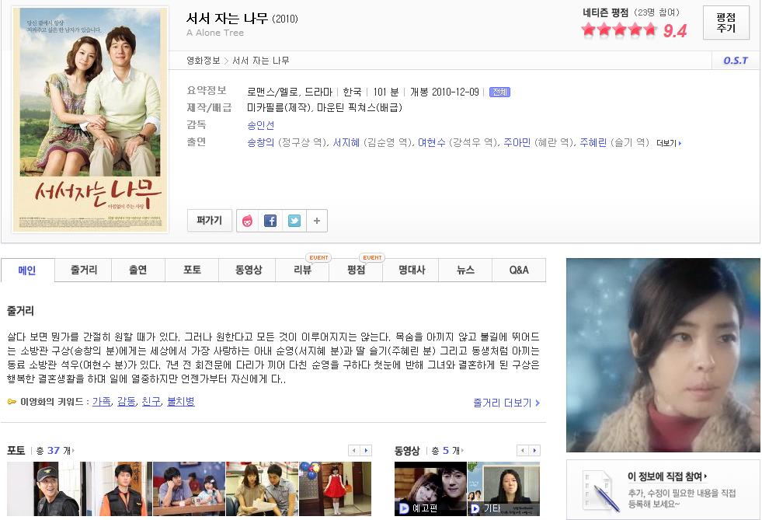Image resolution: width=762 pixels, height=520 pixels.
Task: Open the O.S.T link
Action: point(736,61)
